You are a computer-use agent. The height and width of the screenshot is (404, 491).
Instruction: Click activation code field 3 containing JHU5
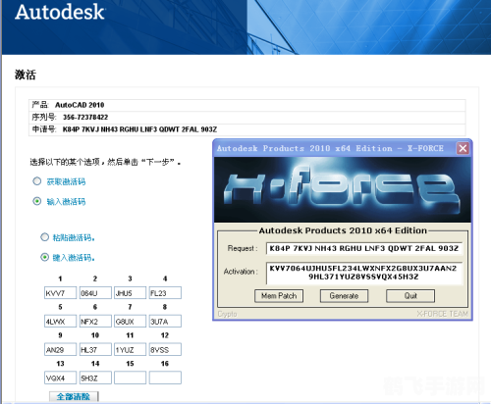point(130,293)
